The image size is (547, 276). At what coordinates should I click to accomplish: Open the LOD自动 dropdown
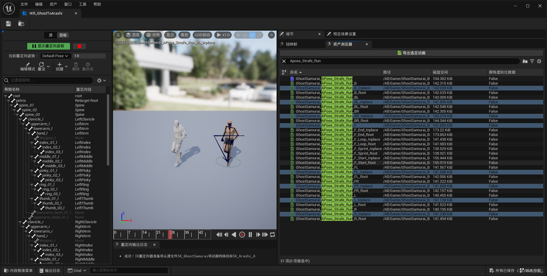pyautogui.click(x=202, y=35)
